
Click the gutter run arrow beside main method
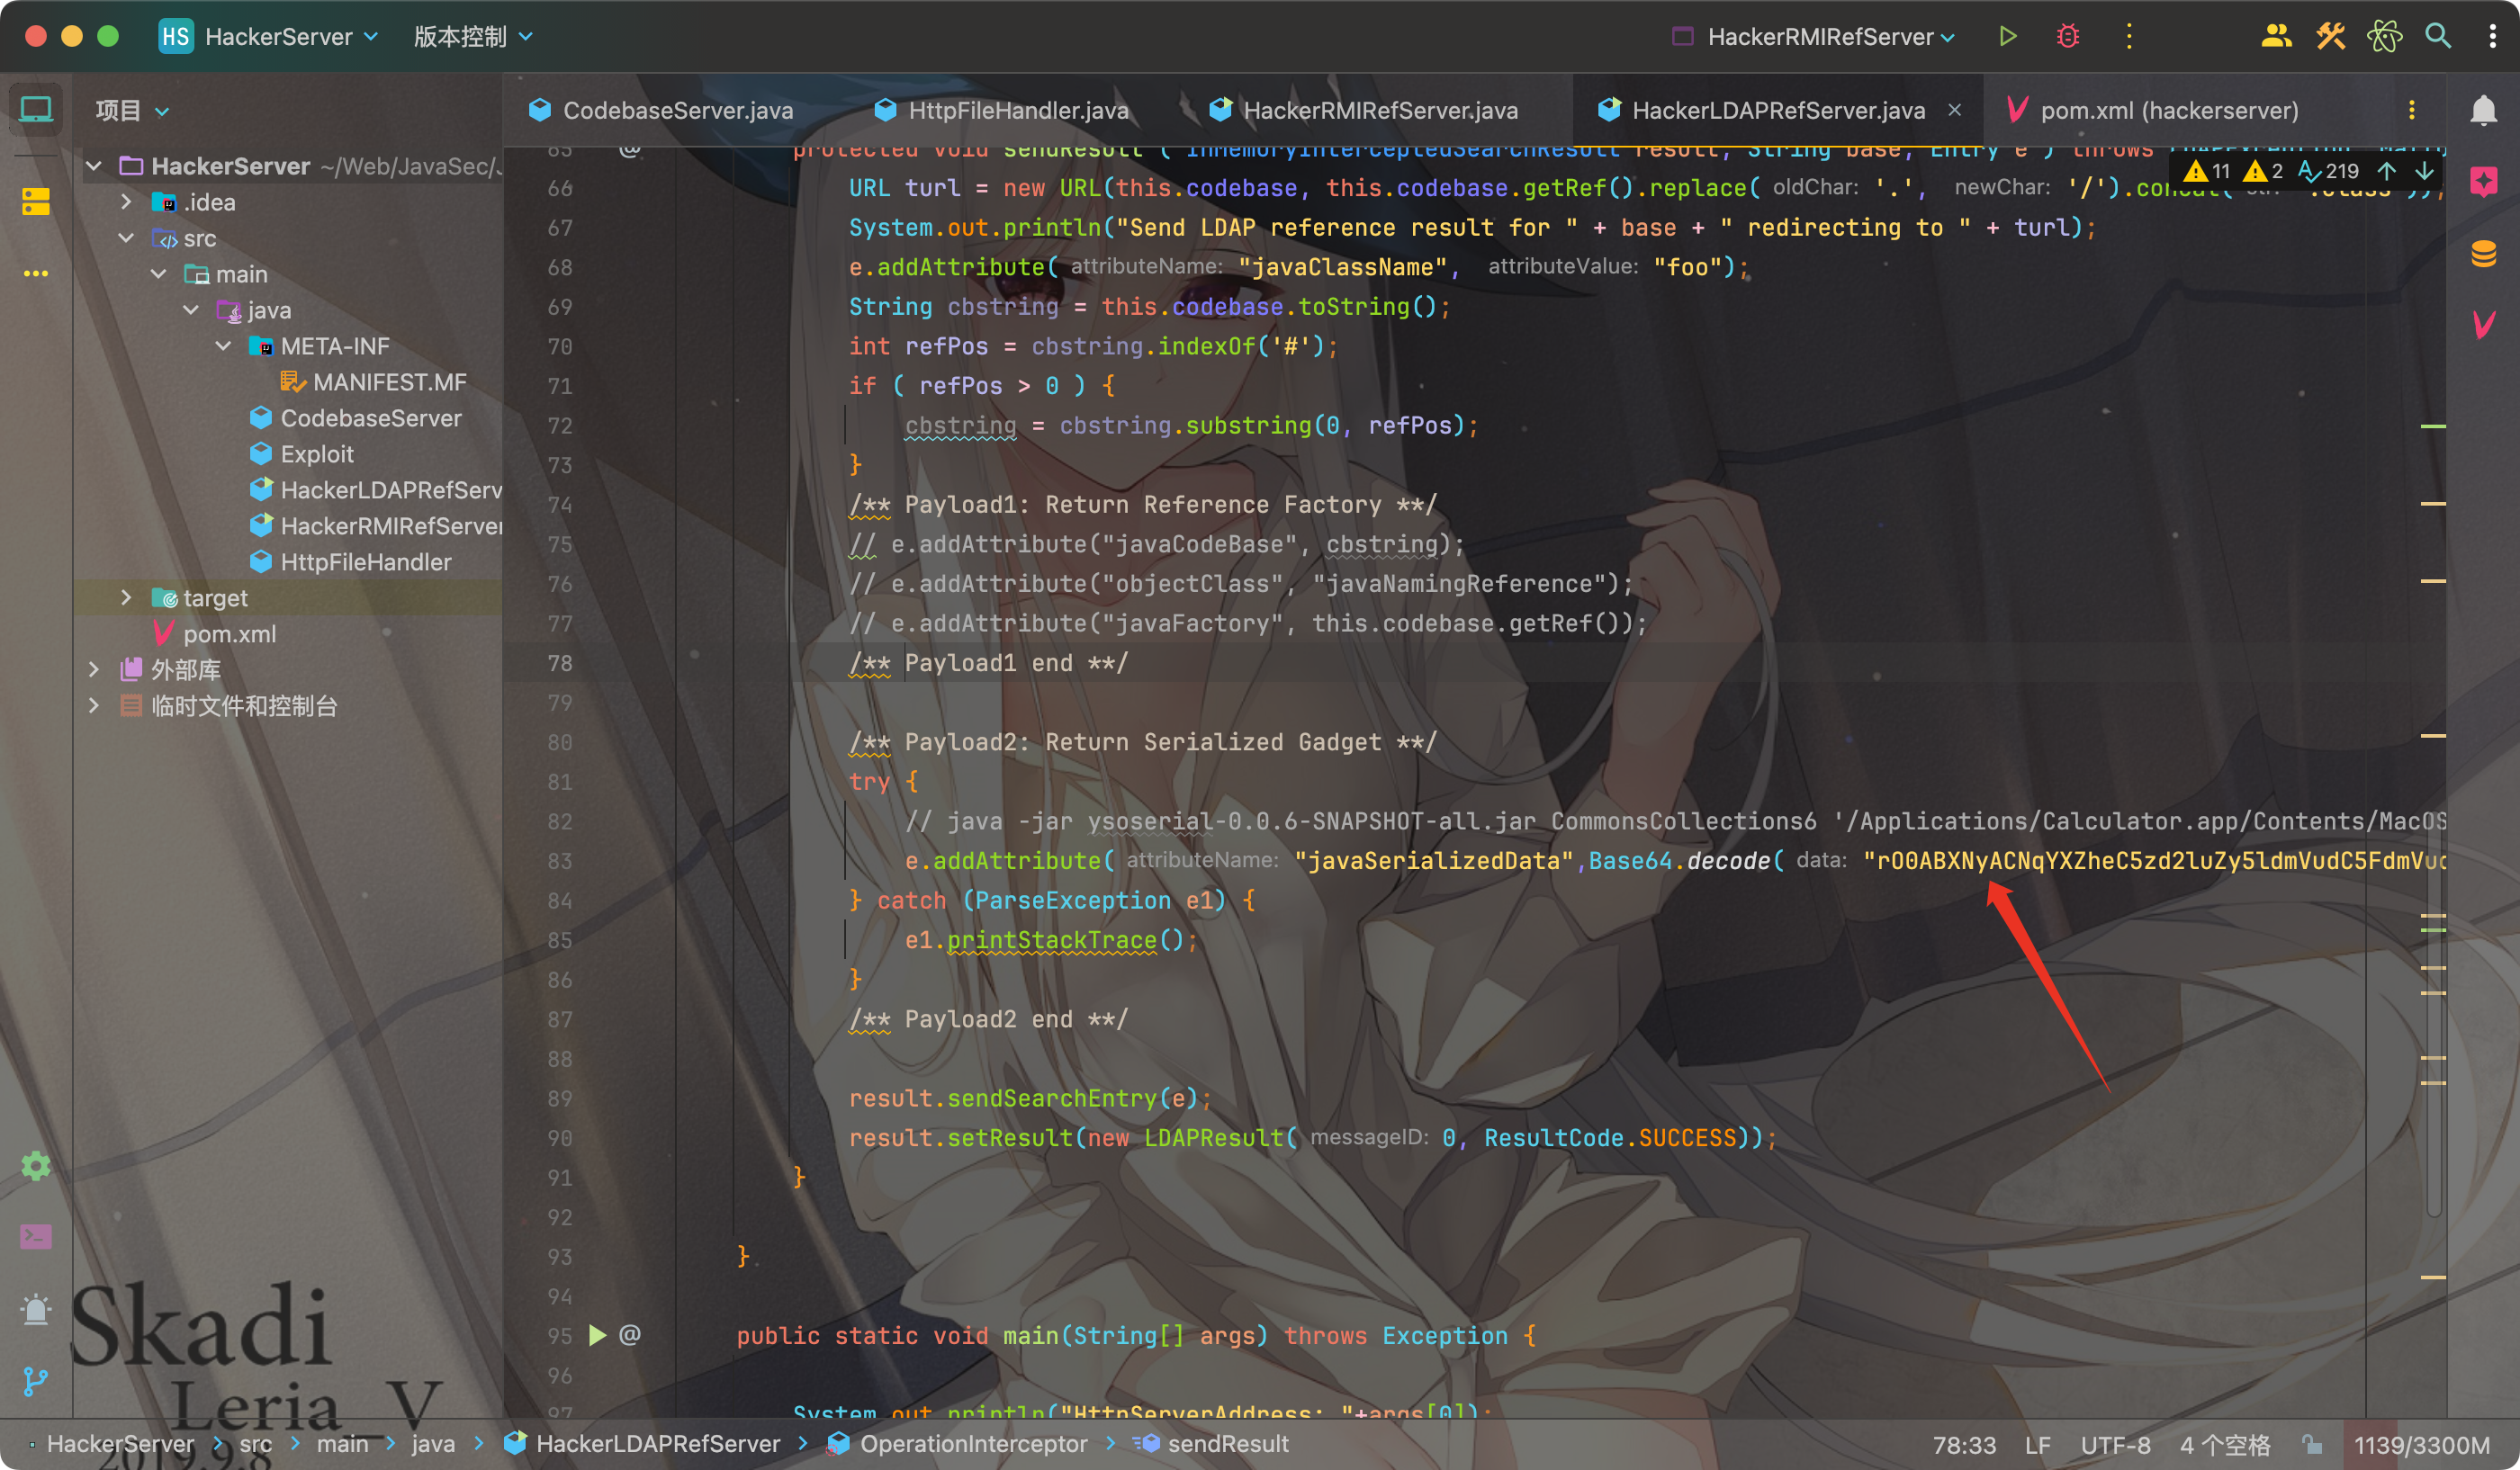[597, 1335]
